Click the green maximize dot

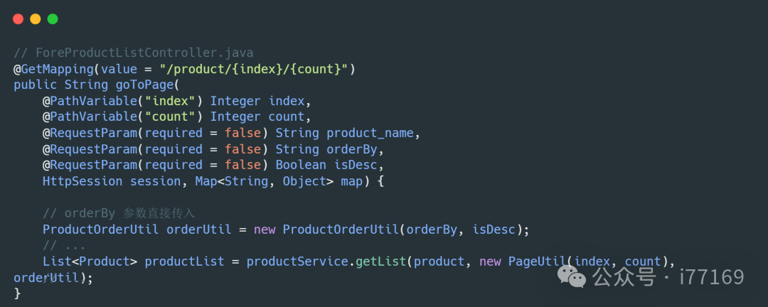pyautogui.click(x=53, y=19)
